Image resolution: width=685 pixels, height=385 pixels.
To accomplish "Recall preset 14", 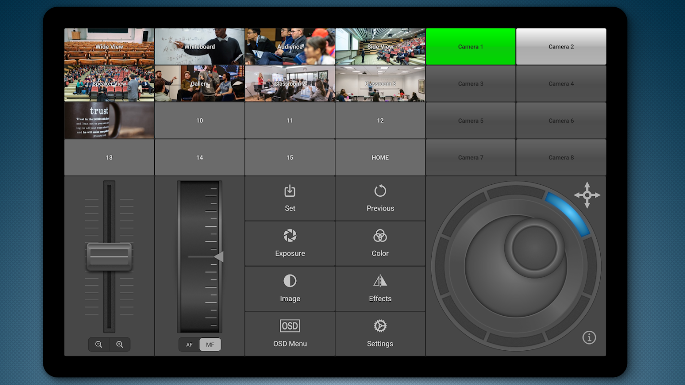I will [199, 157].
